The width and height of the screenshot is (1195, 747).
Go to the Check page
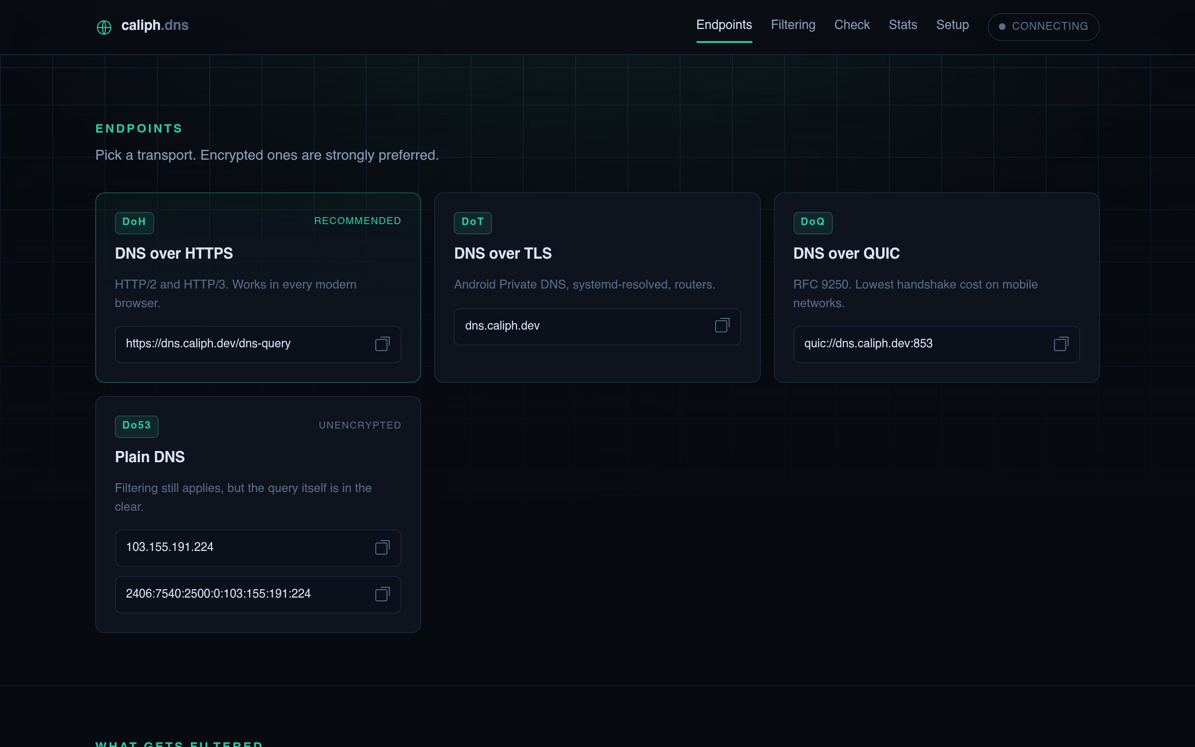click(852, 25)
